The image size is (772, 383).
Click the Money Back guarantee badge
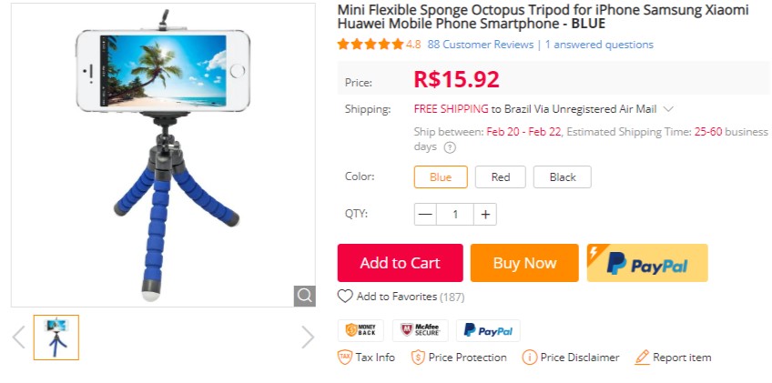(x=361, y=329)
